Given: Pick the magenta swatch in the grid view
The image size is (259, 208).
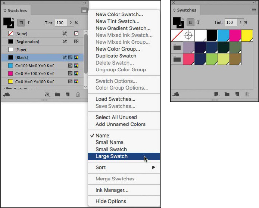Looking at the screenshot, I should click(235, 36).
